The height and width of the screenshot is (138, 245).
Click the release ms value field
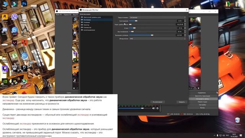point(180,31)
